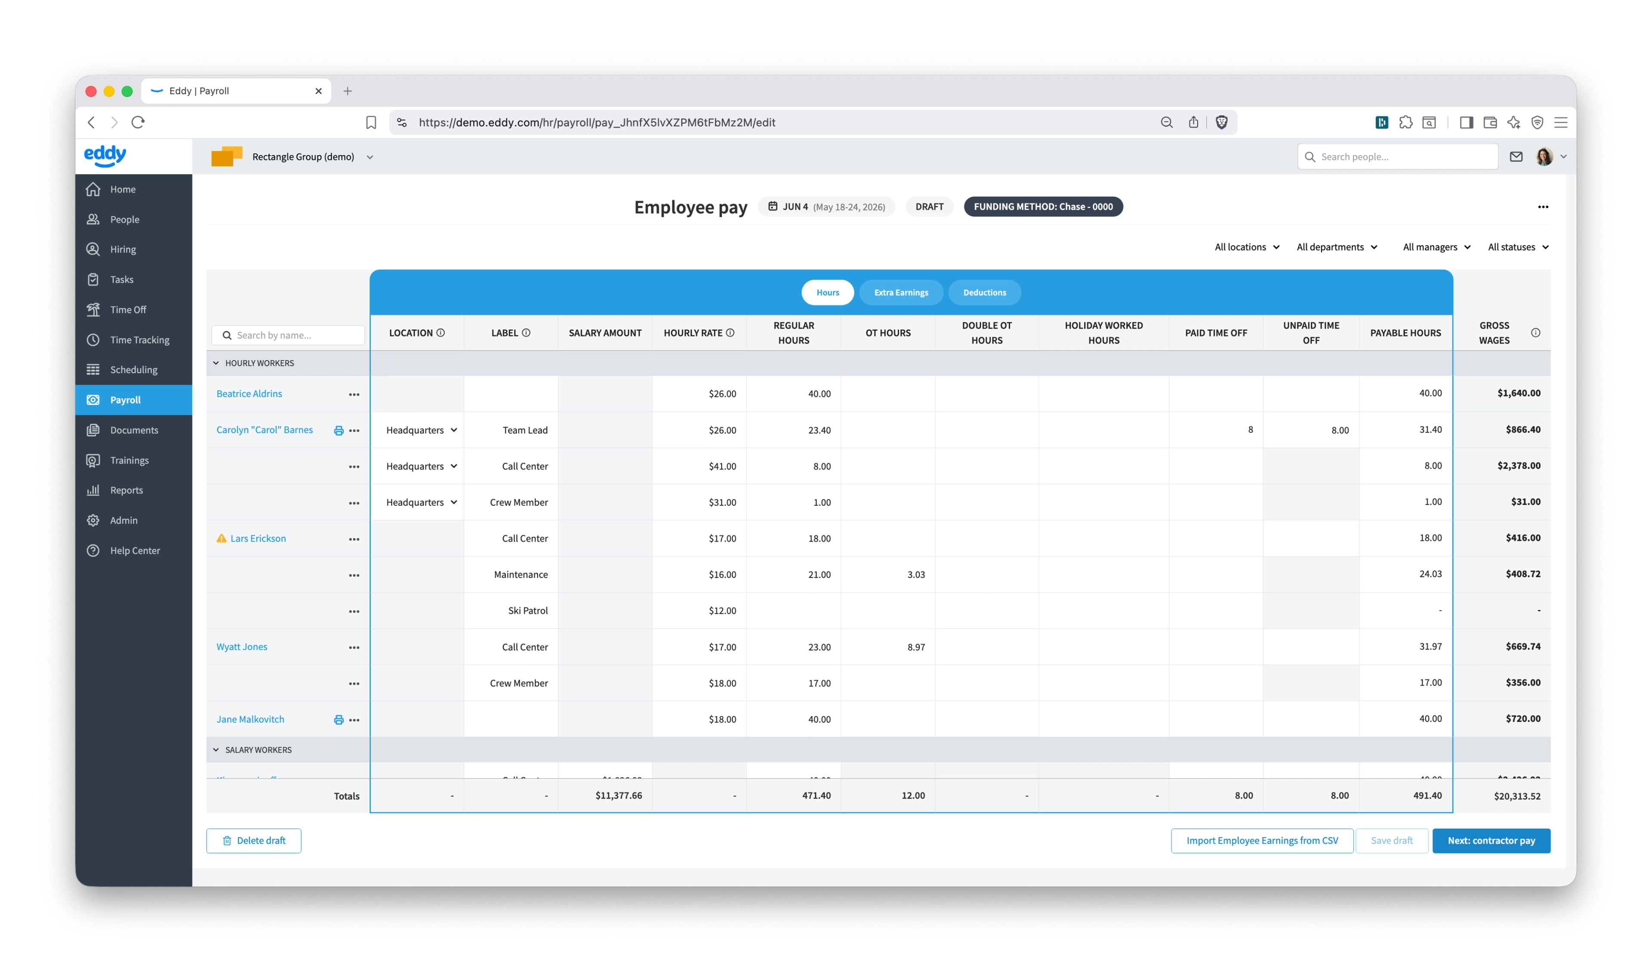Open row options for the Ski Patrol row

click(354, 612)
